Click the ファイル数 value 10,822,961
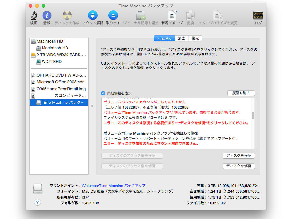The width and height of the screenshot is (292, 219). pyautogui.click(x=217, y=203)
